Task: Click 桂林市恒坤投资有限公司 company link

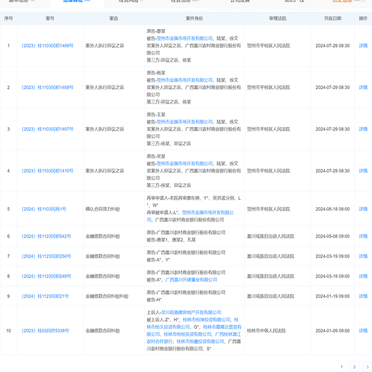Action: click(199, 320)
